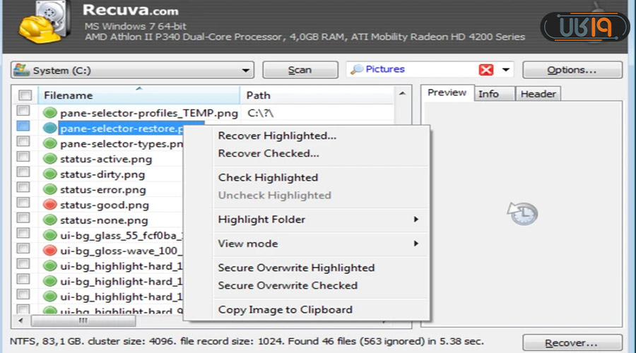Screen dimensions: 636x353
Task: Toggle the select-all checkbox in Filename header
Action: [25, 95]
